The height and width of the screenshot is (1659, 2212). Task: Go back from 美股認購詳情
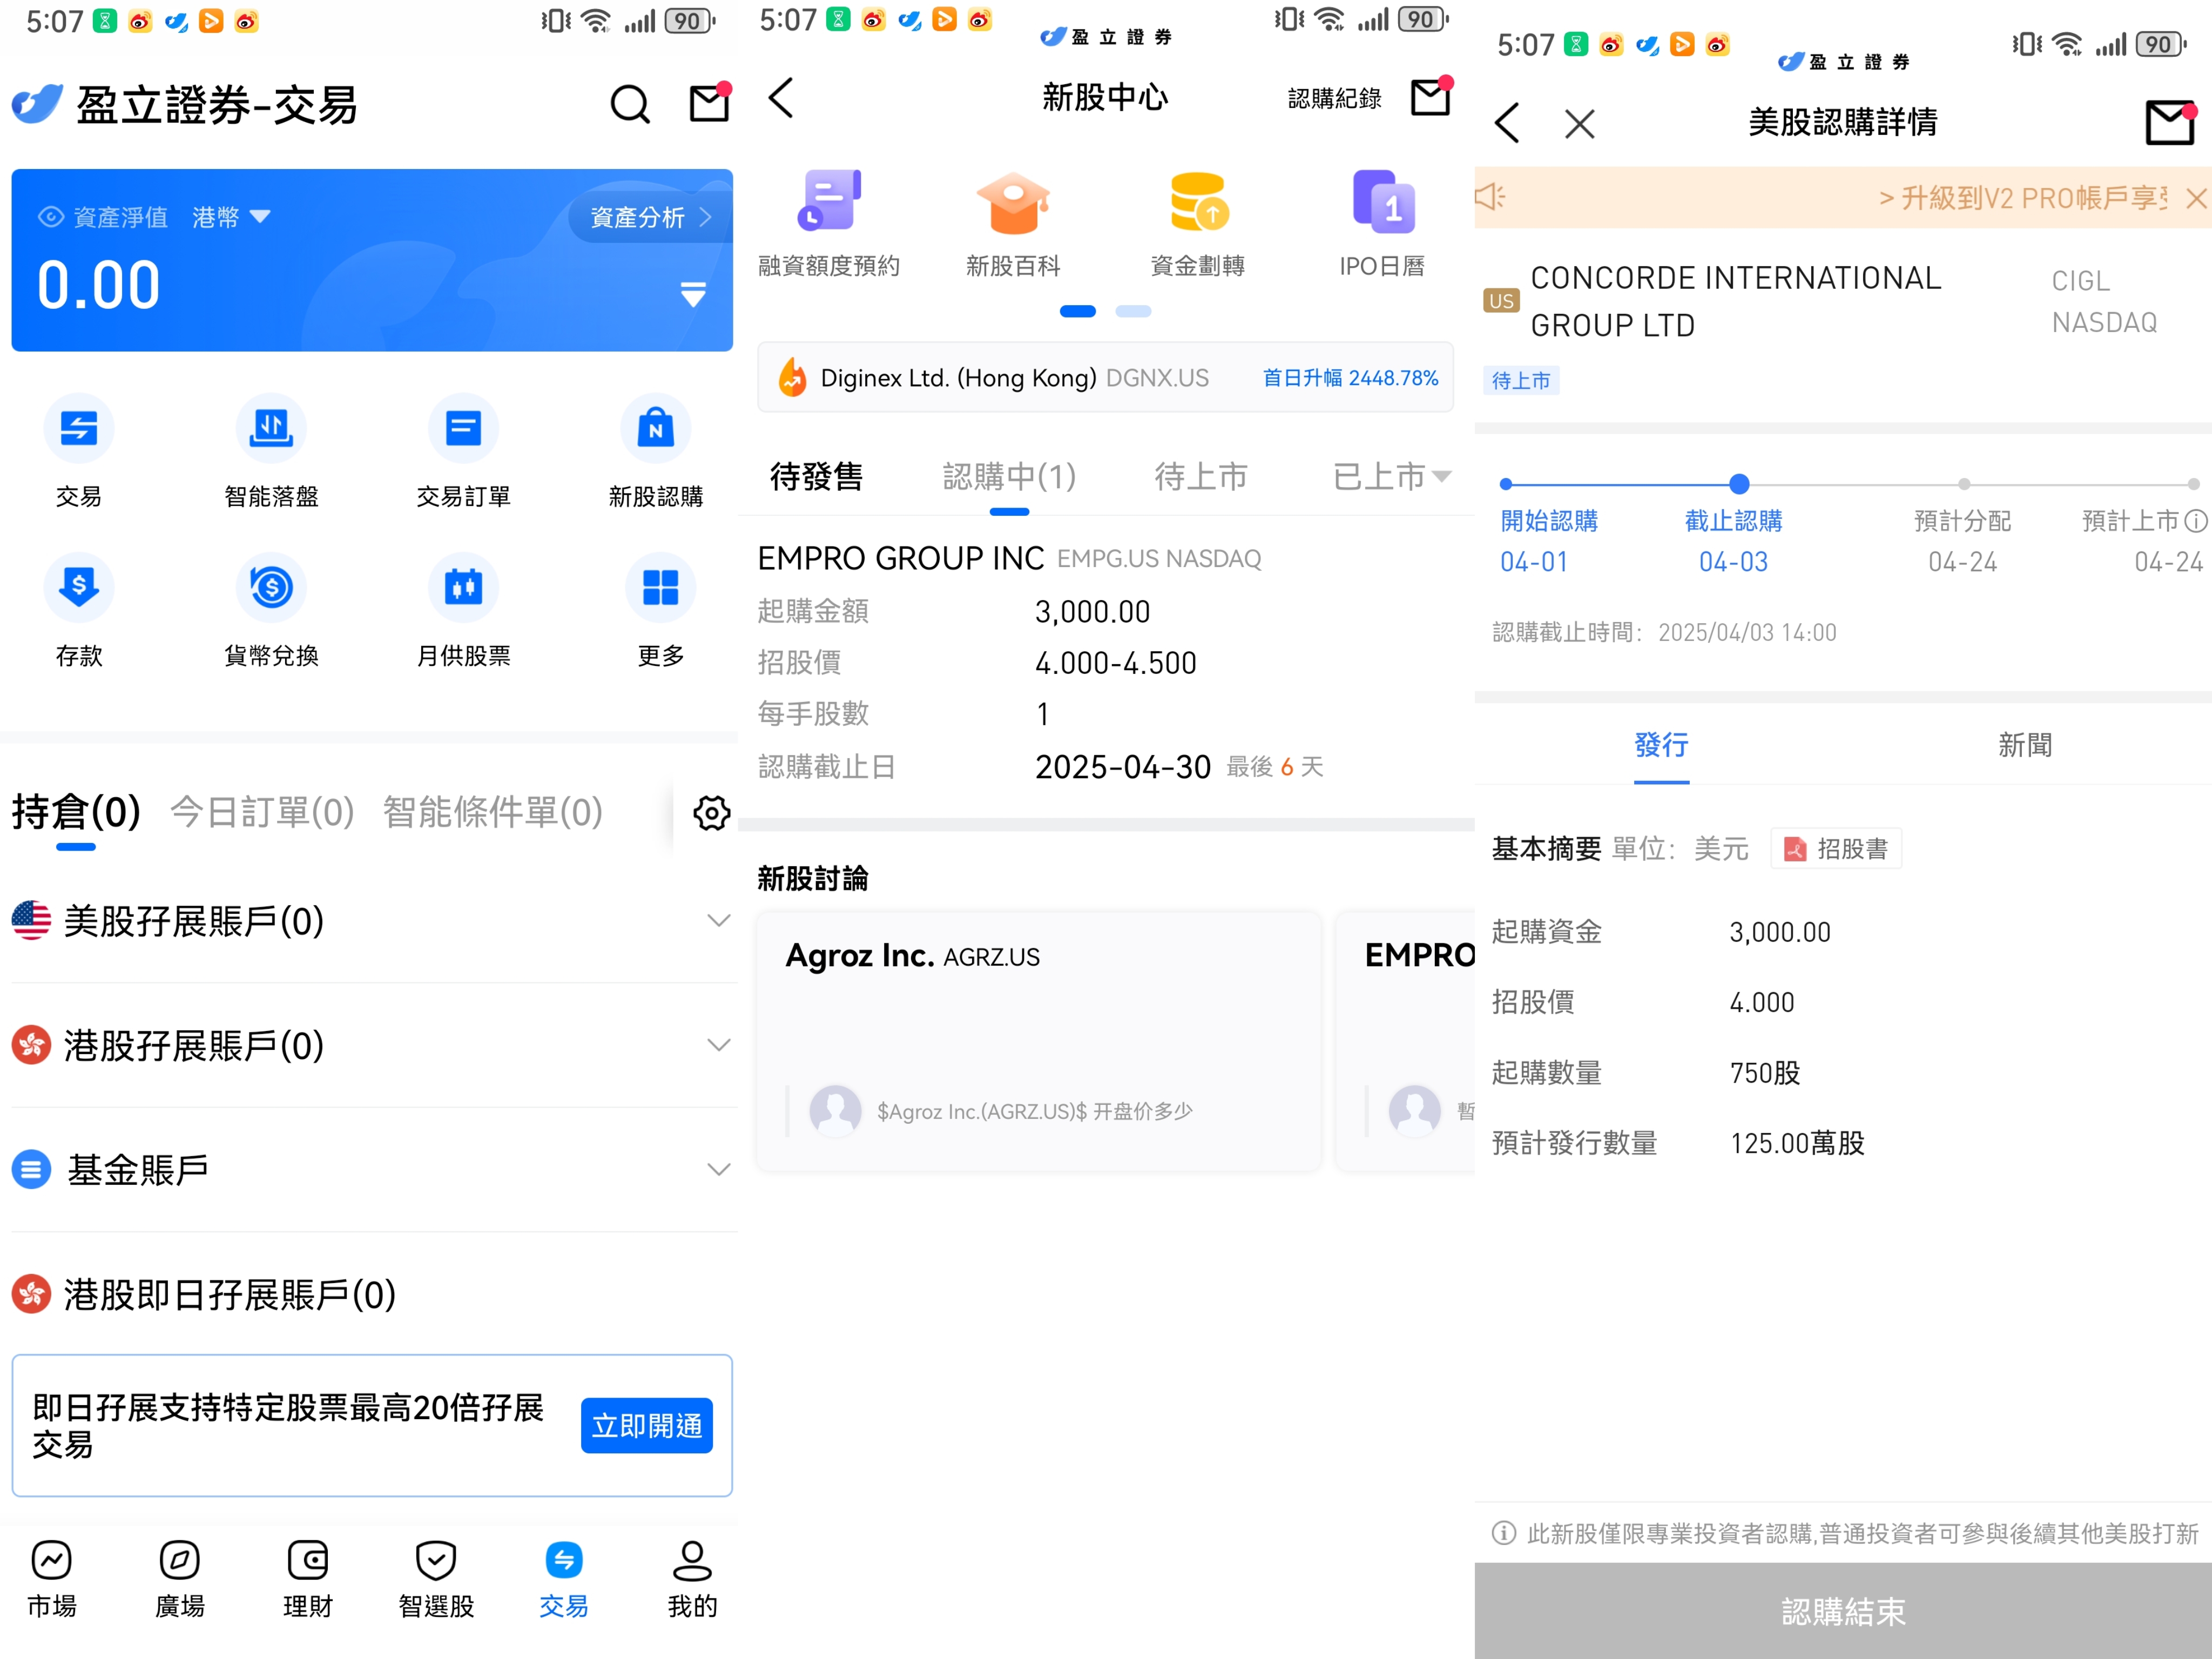[1508, 123]
